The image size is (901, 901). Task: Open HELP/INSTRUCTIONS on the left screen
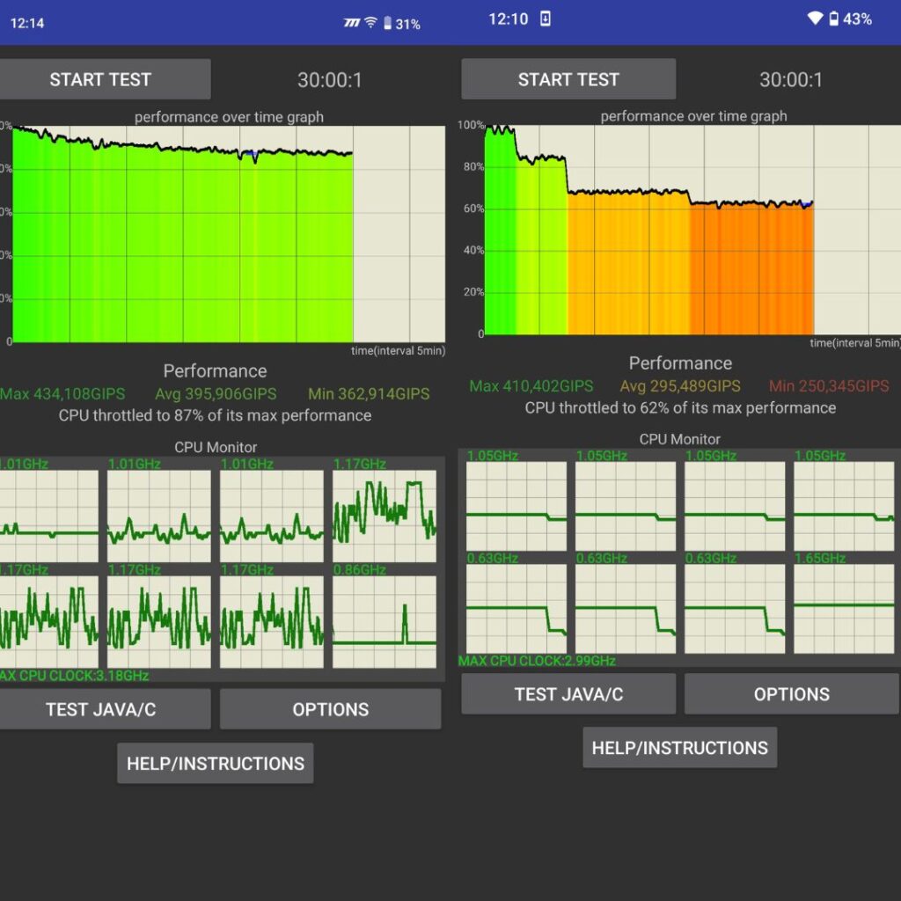(x=216, y=763)
